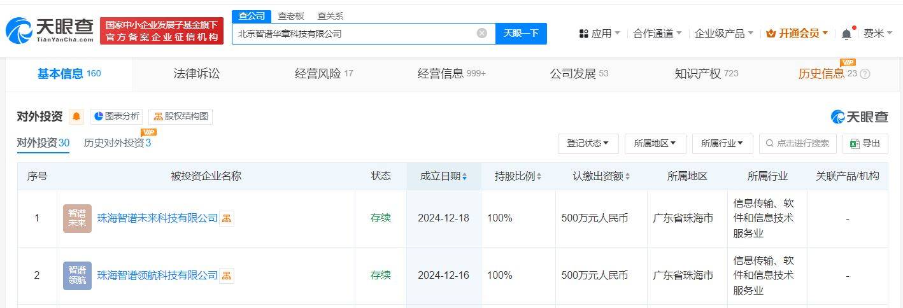The image size is (903, 308).
Task: Switch to the 查老板 search tab
Action: pyautogui.click(x=291, y=16)
